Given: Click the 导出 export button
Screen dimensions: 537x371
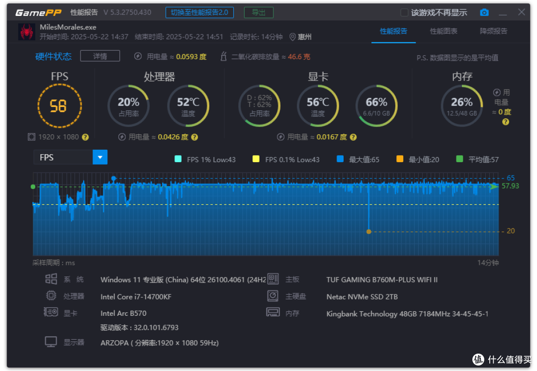Looking at the screenshot, I should pos(259,12).
